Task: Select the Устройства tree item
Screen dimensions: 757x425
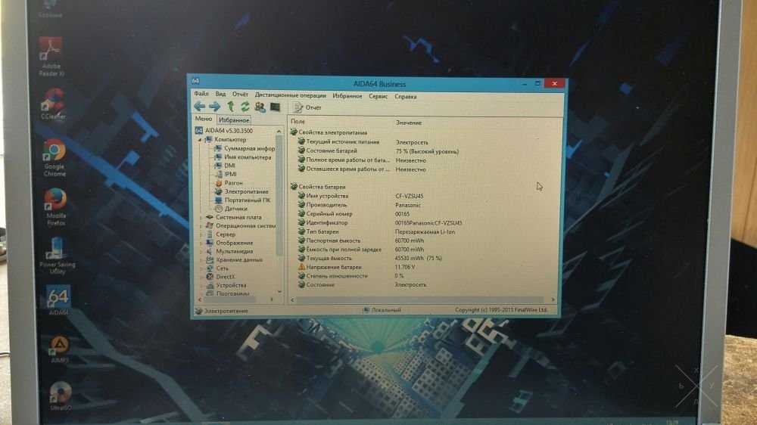Action: pos(226,286)
